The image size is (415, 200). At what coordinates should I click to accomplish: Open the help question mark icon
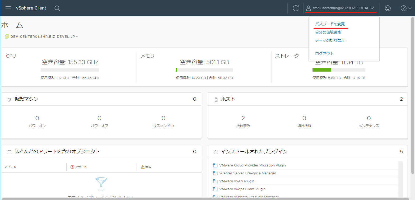point(403,8)
